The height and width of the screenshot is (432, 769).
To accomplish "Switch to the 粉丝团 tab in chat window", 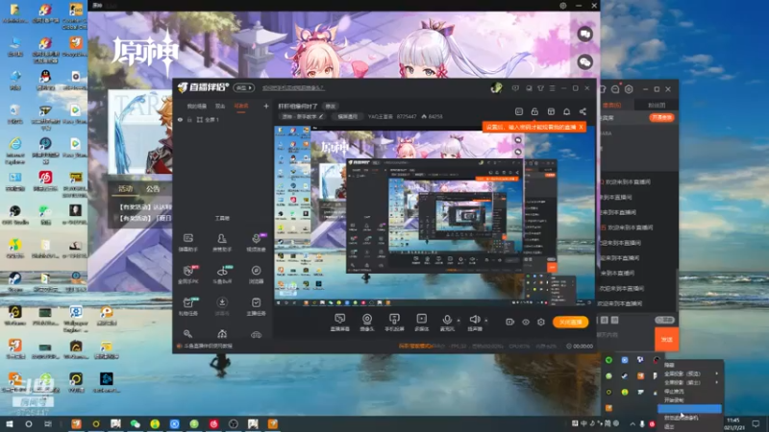I will [657, 106].
